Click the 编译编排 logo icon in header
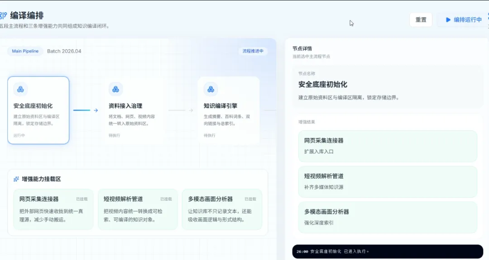Image resolution: width=489 pixels, height=260 pixels. (4, 15)
